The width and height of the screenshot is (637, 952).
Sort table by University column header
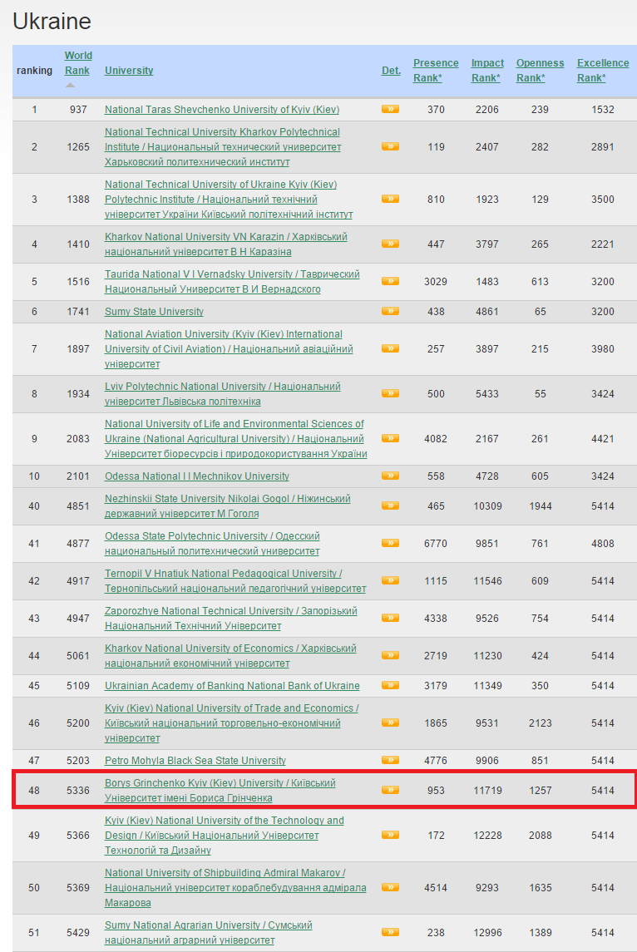129,71
